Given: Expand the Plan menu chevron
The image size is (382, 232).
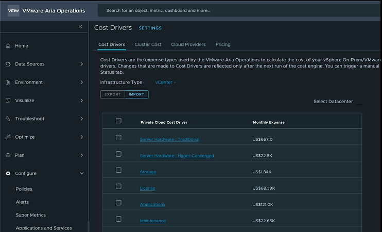Looking at the screenshot, I should (x=82, y=155).
